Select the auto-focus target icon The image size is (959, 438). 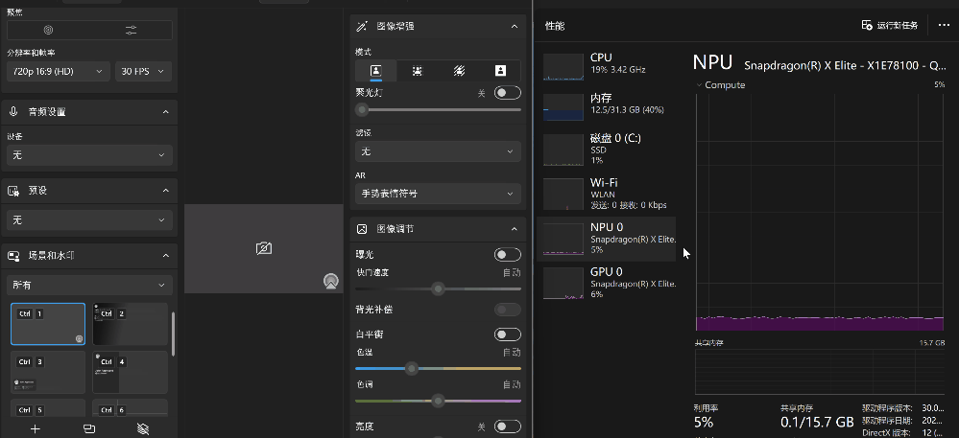coord(48,31)
